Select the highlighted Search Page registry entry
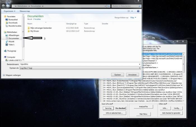 click(162, 54)
